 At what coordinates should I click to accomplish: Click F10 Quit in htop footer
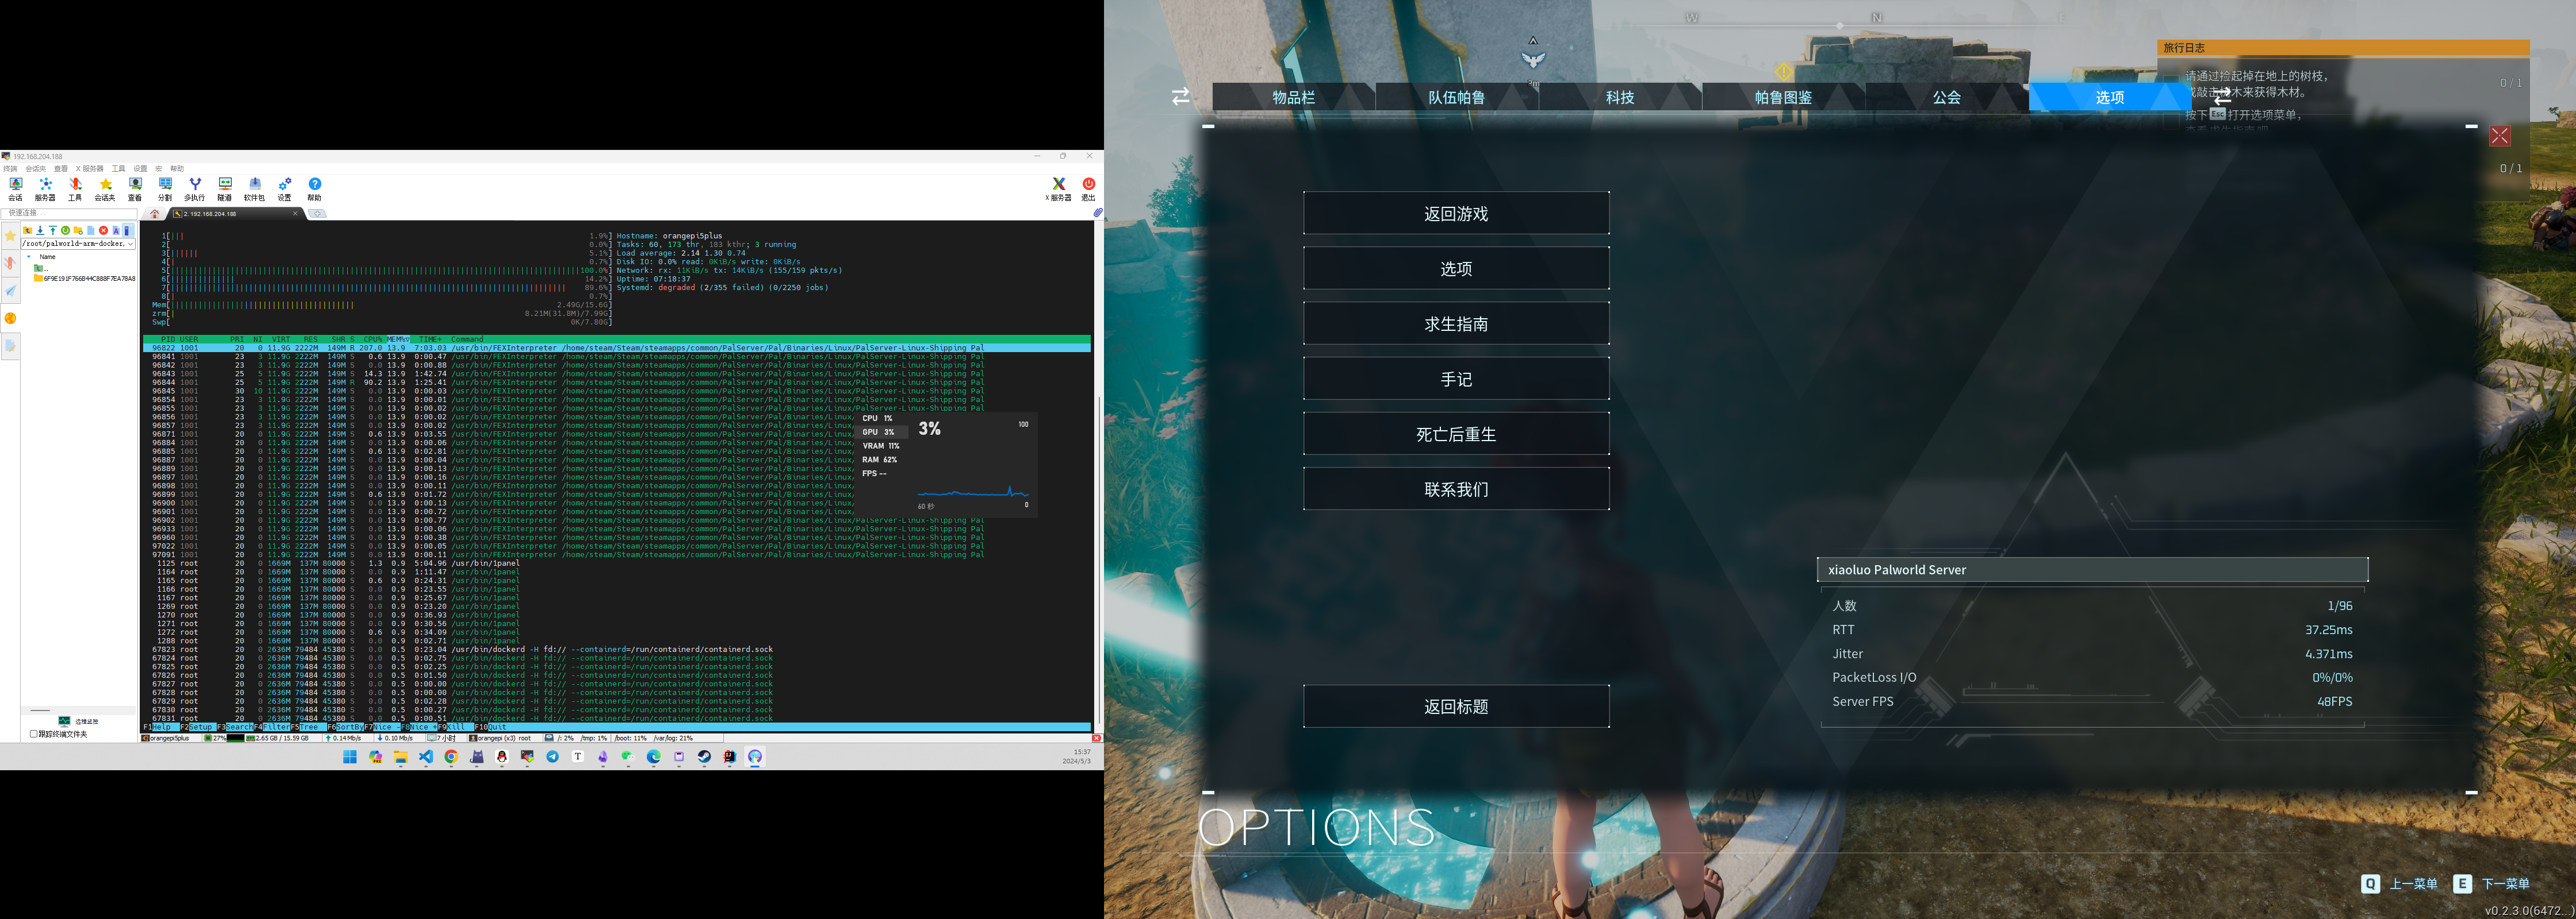pos(491,727)
